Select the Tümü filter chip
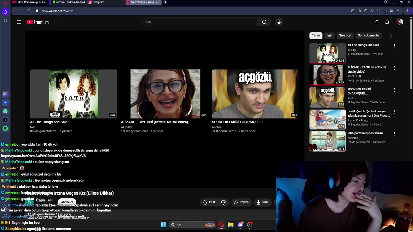 [316, 35]
